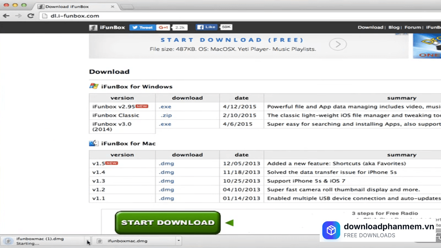Click the browser back arrow

click(x=6, y=16)
